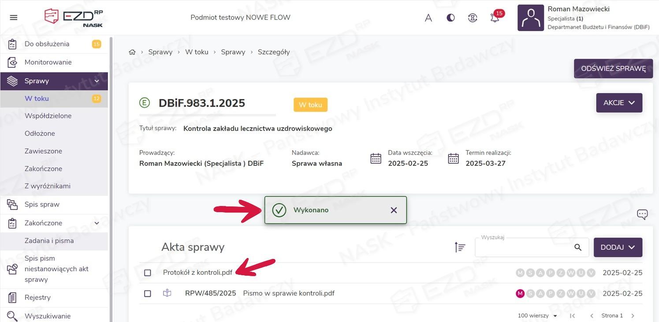Click the search magnifier icon in Wyszukaj
The width and height of the screenshot is (659, 322).
578,247
